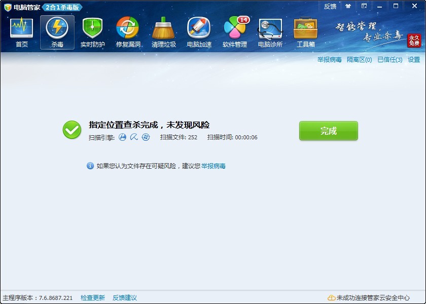Minimize the 电脑管家 window
Screen dimensions: 426x304
[x=379, y=7]
